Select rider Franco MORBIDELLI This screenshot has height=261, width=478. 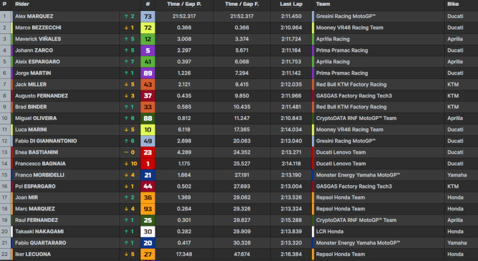(x=40, y=175)
